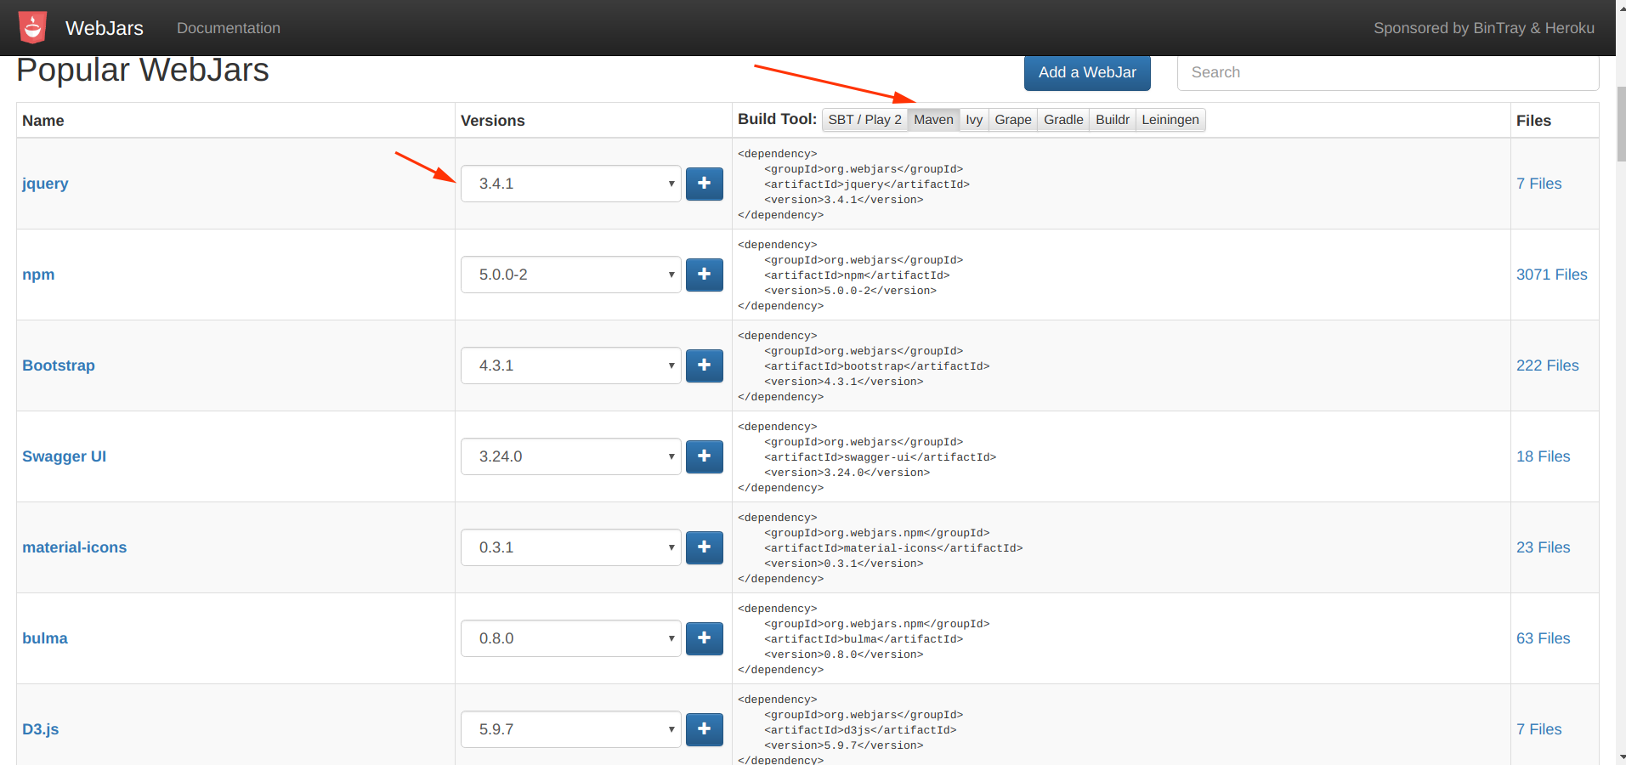
Task: Click the plus button in Bootstrap row
Action: 704,365
